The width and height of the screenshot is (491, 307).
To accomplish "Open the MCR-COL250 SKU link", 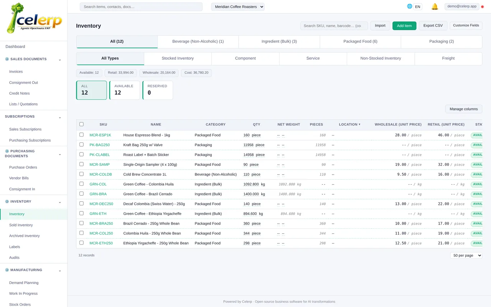I will click(x=101, y=233).
